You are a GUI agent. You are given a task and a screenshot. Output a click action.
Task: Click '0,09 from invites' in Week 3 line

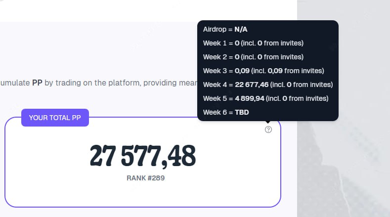pos(295,71)
